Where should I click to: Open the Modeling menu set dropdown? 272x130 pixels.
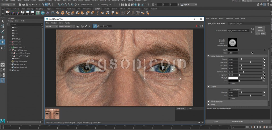coord(8,5)
